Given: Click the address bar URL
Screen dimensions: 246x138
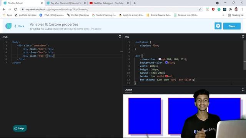Looking at the screenshot, I should coord(57,9).
